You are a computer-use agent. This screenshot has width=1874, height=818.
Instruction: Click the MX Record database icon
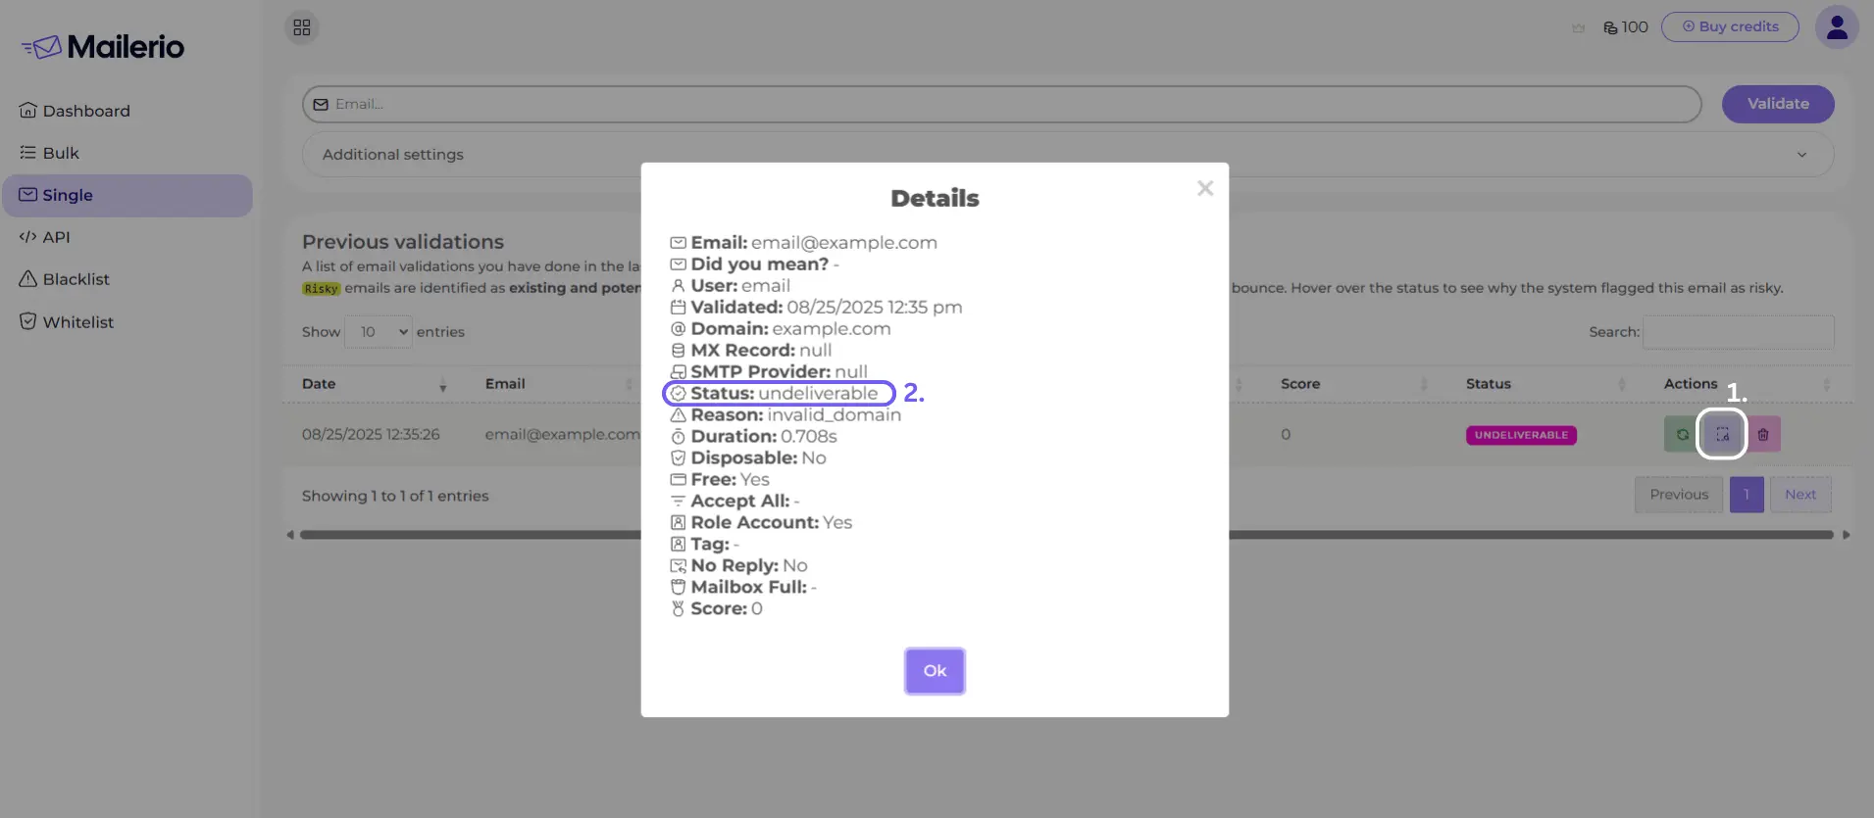(x=678, y=350)
